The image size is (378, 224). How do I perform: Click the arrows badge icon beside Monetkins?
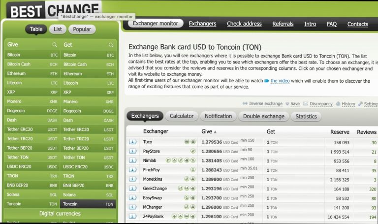point(187,179)
